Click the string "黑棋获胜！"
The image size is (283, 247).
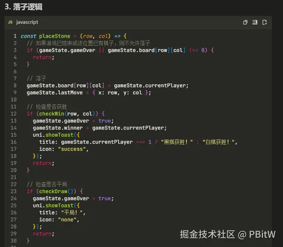tap(177, 142)
